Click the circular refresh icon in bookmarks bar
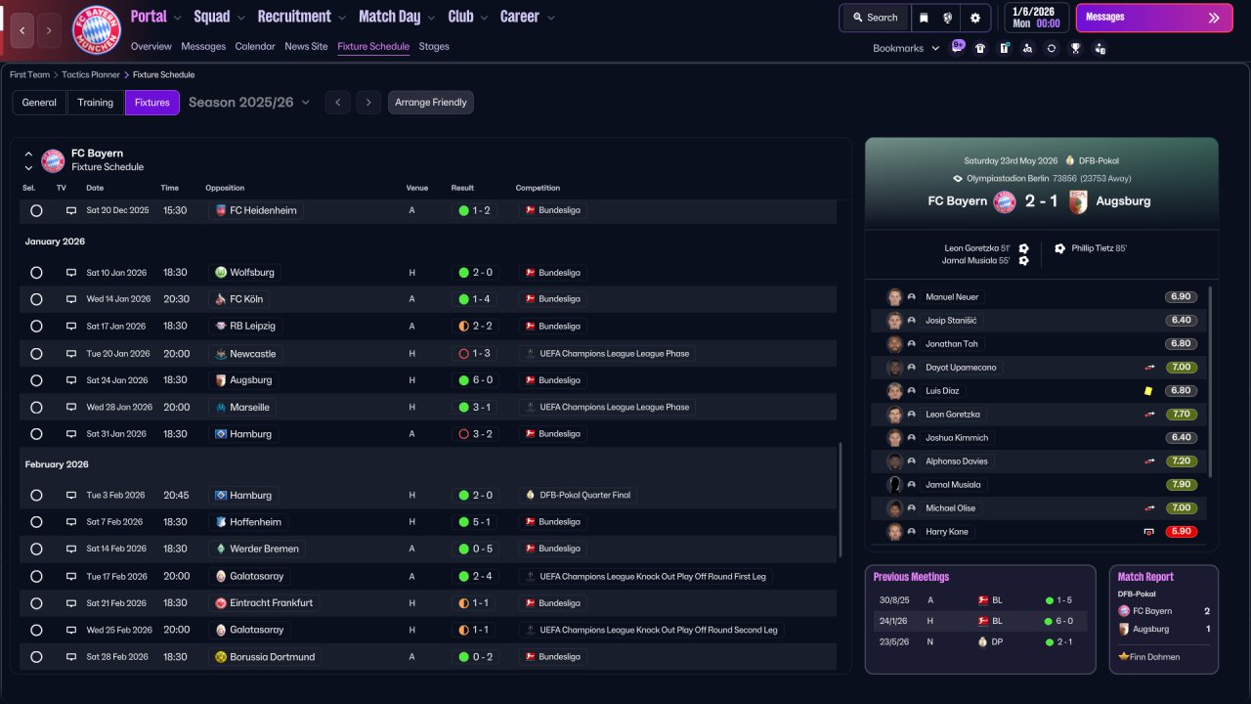The width and height of the screenshot is (1251, 704). tap(1052, 48)
